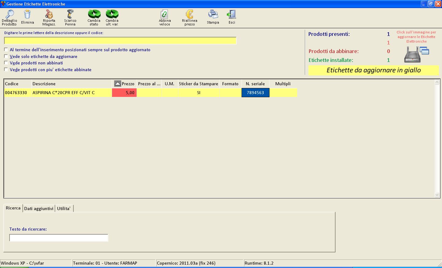Click the Prezzo column header with sort arrow
Image resolution: width=442 pixels, height=268 pixels.
pyautogui.click(x=124, y=84)
